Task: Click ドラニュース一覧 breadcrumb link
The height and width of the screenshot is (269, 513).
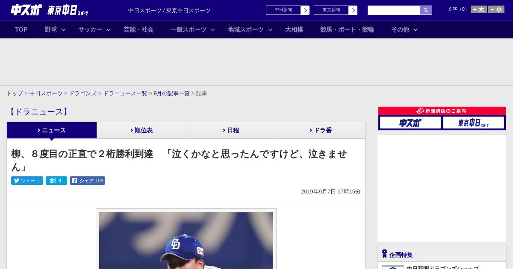Action: tap(125, 94)
